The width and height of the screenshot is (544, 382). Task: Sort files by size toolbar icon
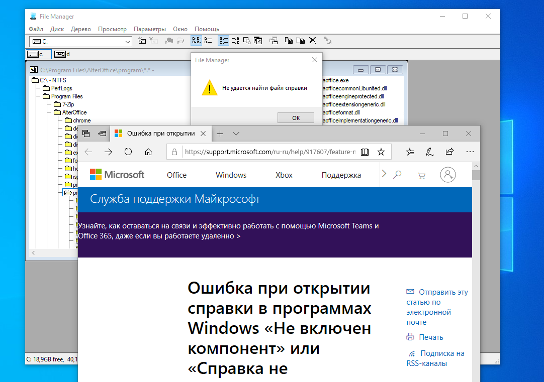(247, 41)
